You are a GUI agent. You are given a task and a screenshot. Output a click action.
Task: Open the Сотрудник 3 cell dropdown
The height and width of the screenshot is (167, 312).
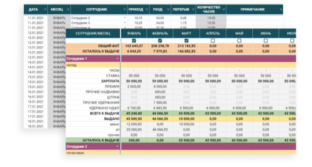click(x=125, y=23)
